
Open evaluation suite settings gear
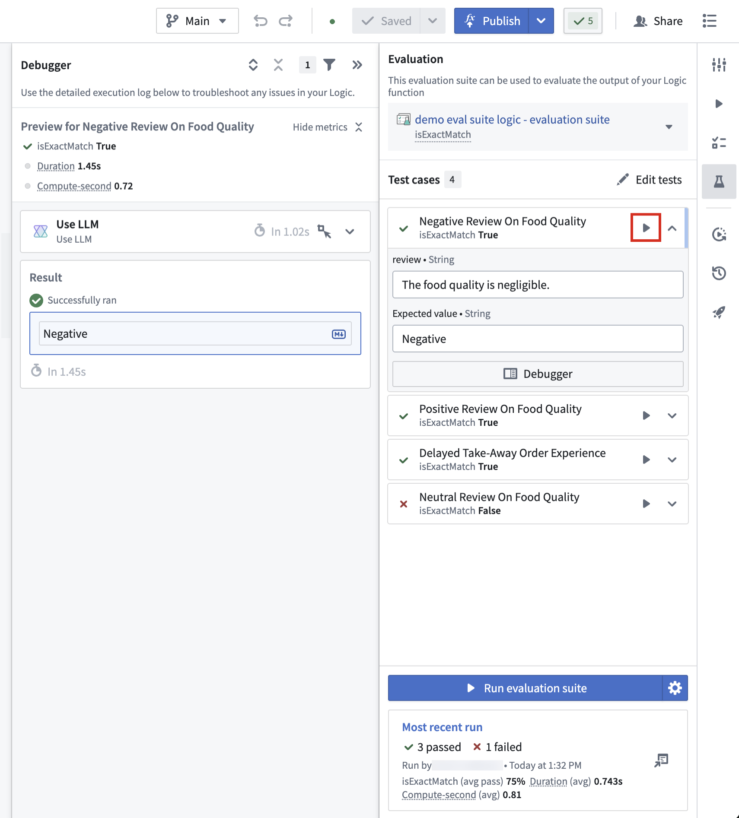click(x=675, y=688)
